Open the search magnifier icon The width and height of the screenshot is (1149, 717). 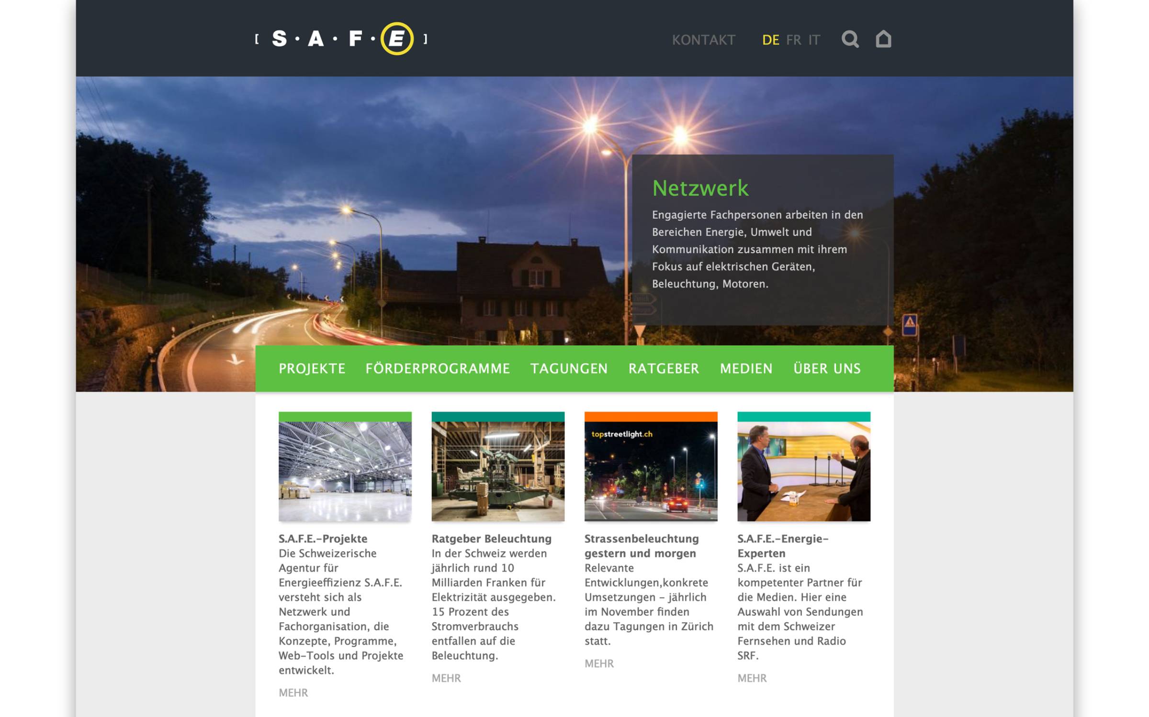(850, 39)
